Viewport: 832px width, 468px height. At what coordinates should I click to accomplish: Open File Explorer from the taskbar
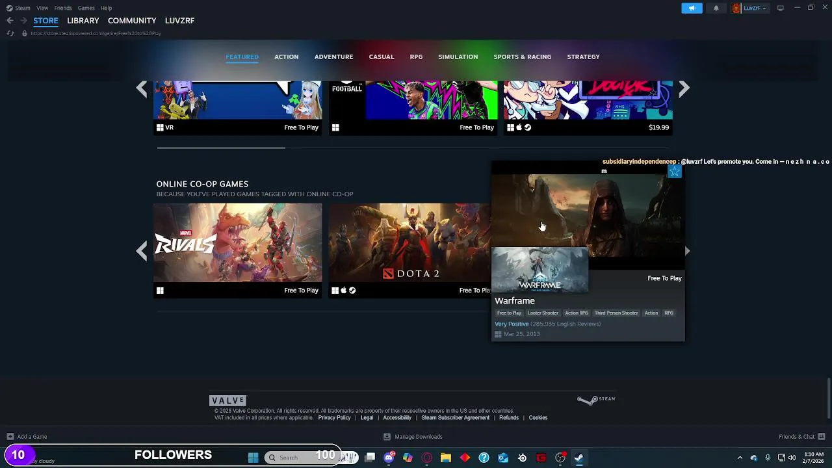pyautogui.click(x=446, y=458)
